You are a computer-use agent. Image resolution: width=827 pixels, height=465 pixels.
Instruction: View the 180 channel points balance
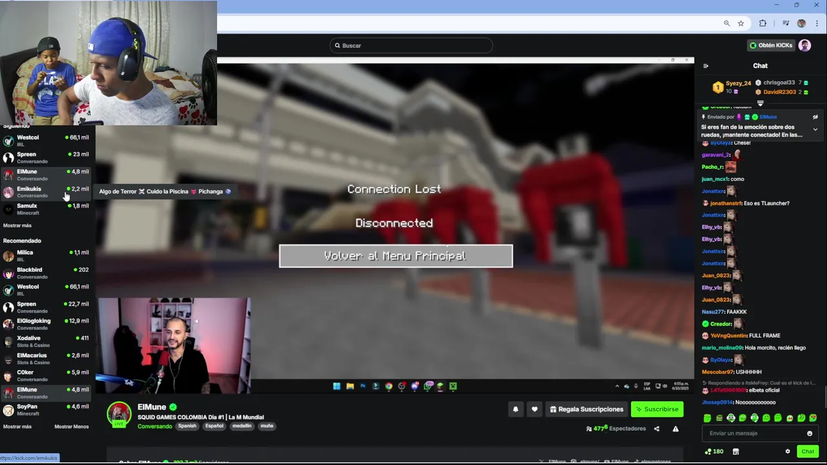(714, 451)
